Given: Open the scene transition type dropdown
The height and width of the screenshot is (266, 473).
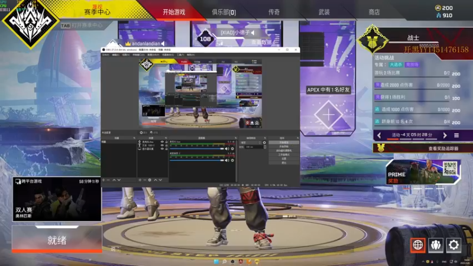Looking at the screenshot, I should tap(251, 142).
